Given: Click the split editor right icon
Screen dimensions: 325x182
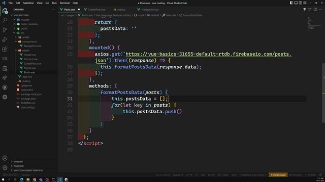Looking at the screenshot, I should point(315,10).
